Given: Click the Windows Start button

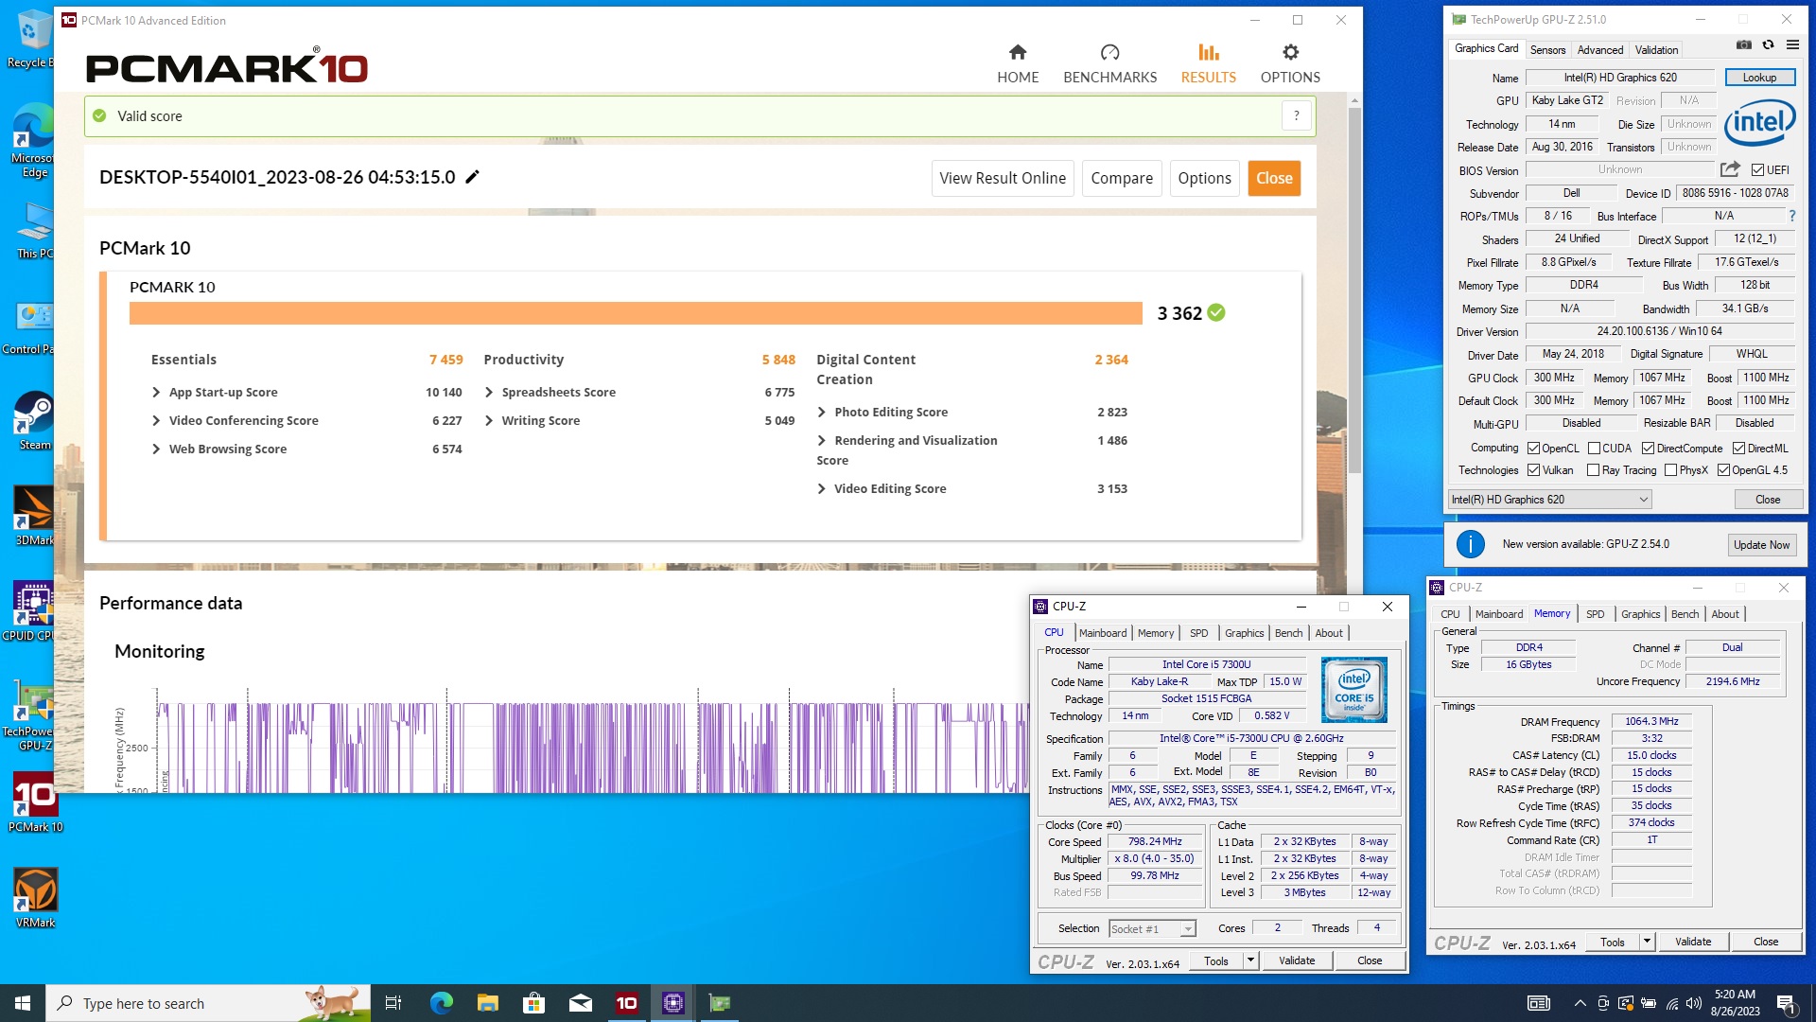Looking at the screenshot, I should 23,1003.
